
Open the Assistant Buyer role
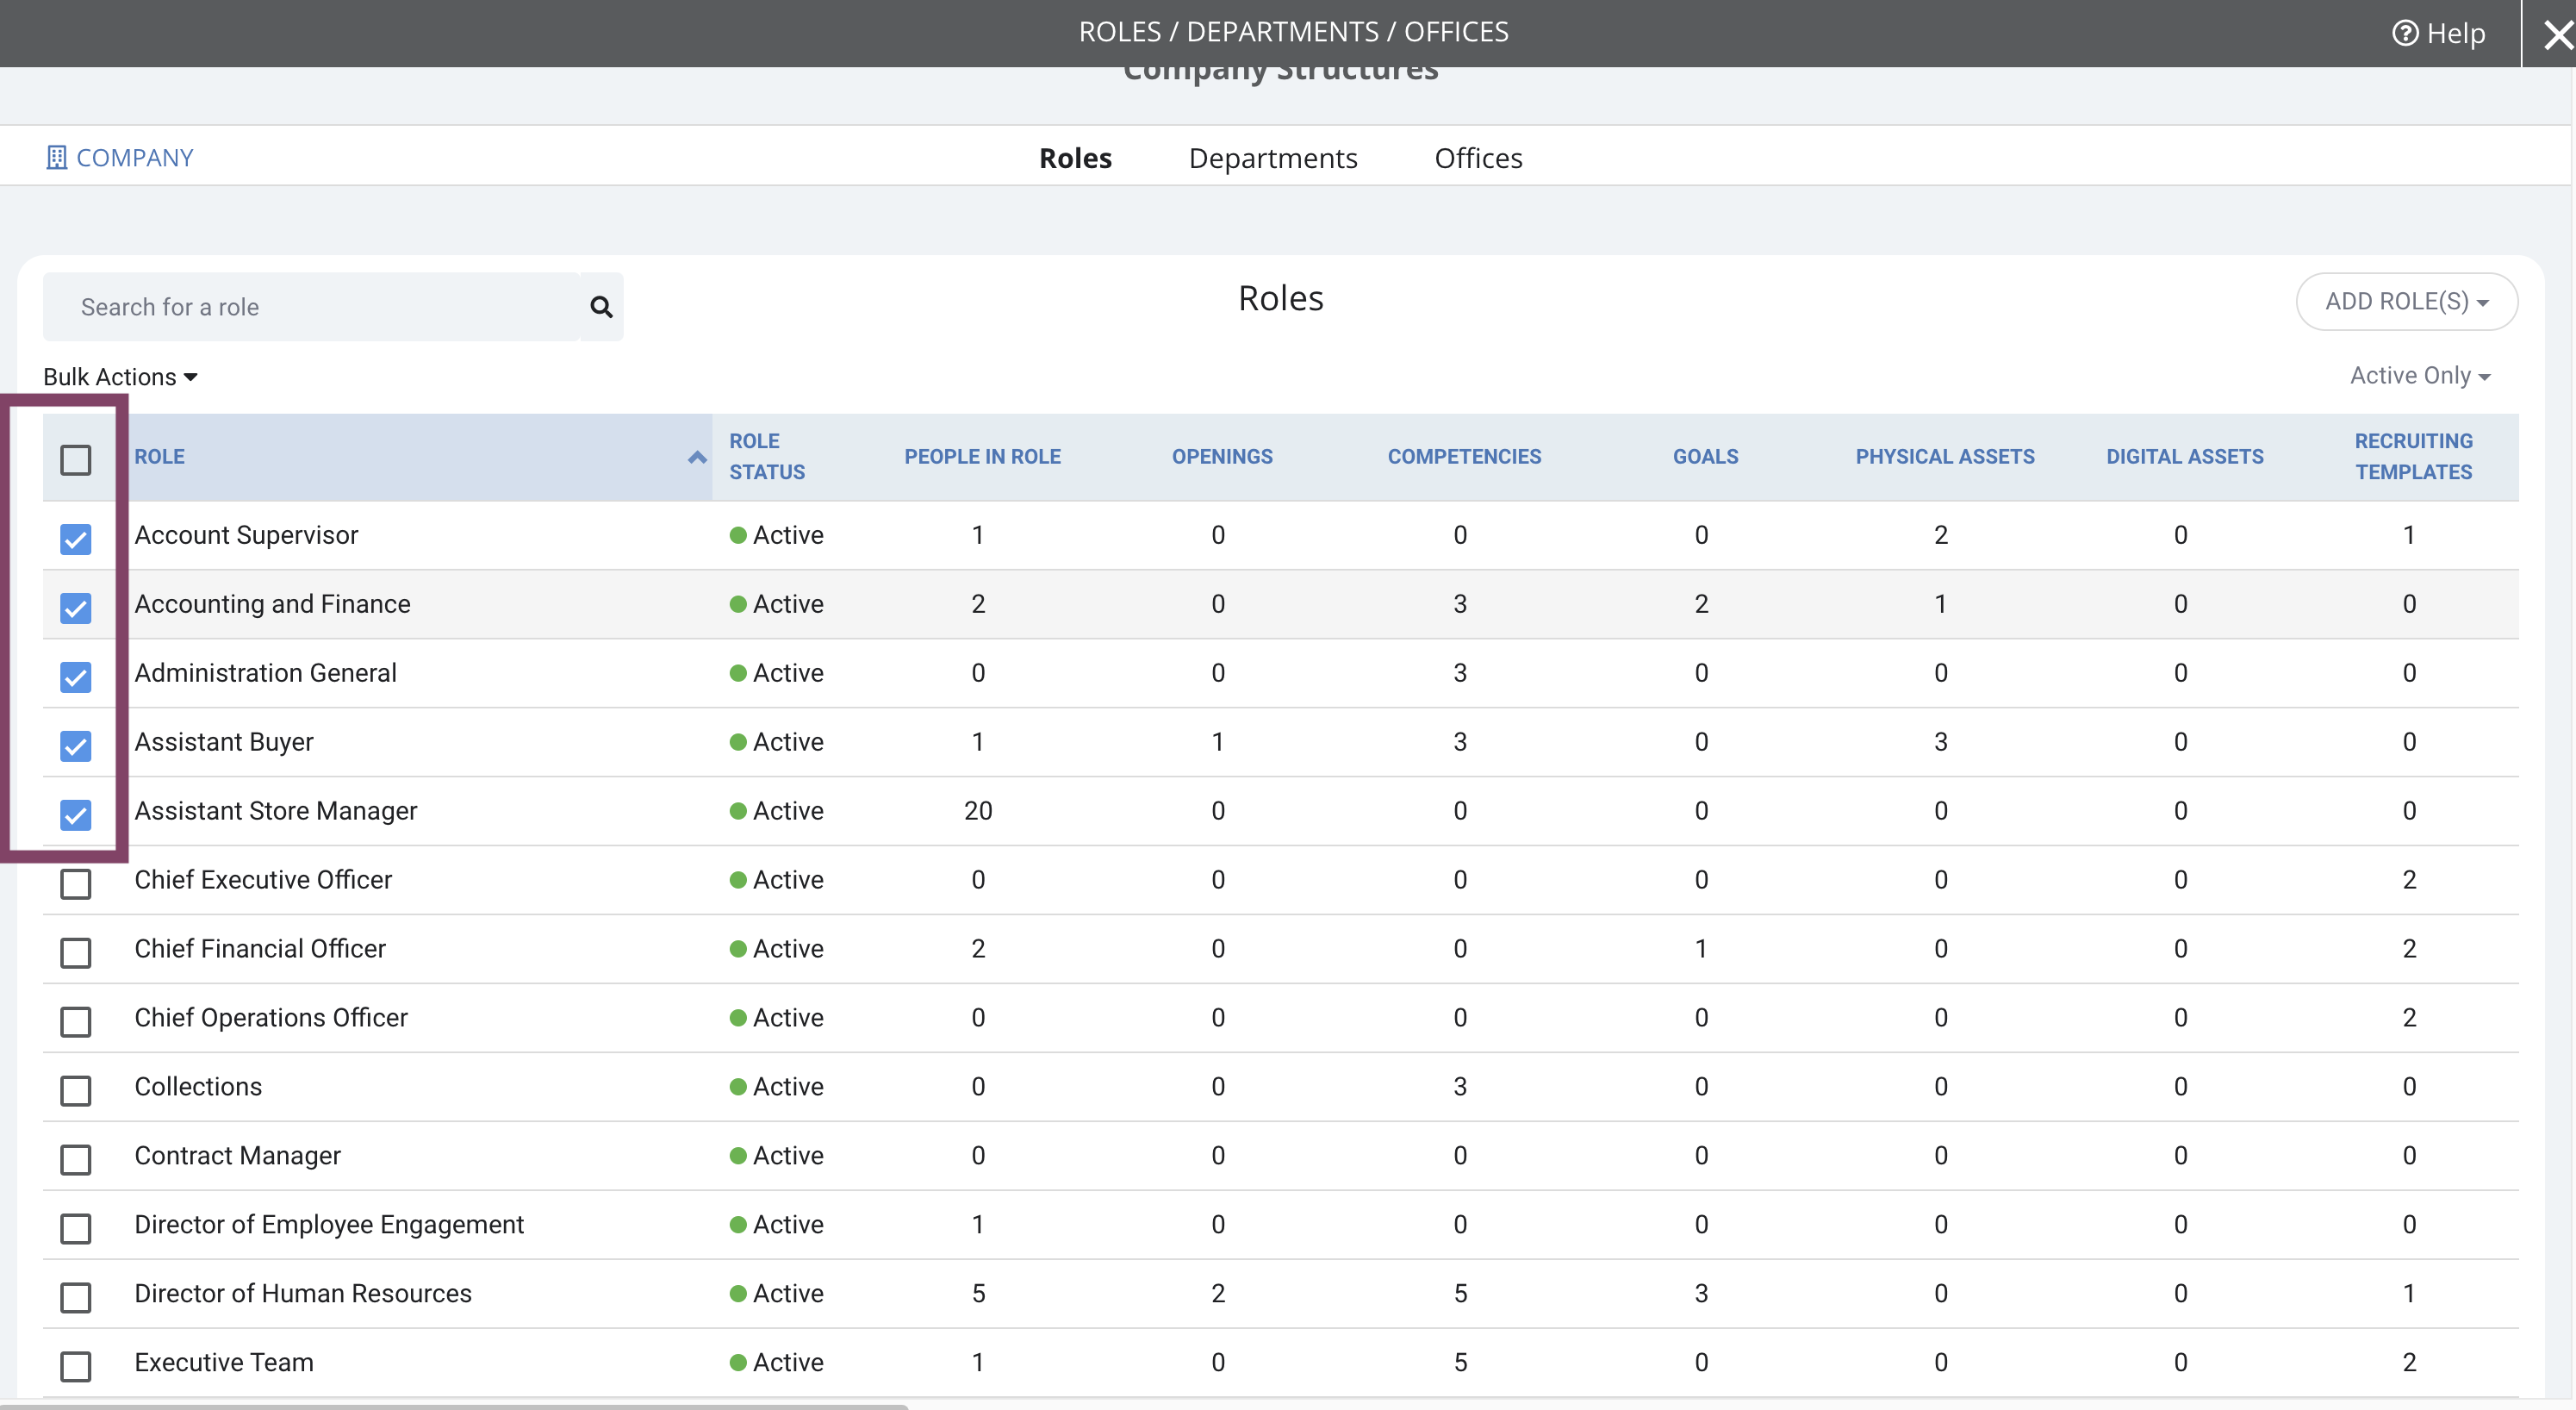pyautogui.click(x=224, y=741)
